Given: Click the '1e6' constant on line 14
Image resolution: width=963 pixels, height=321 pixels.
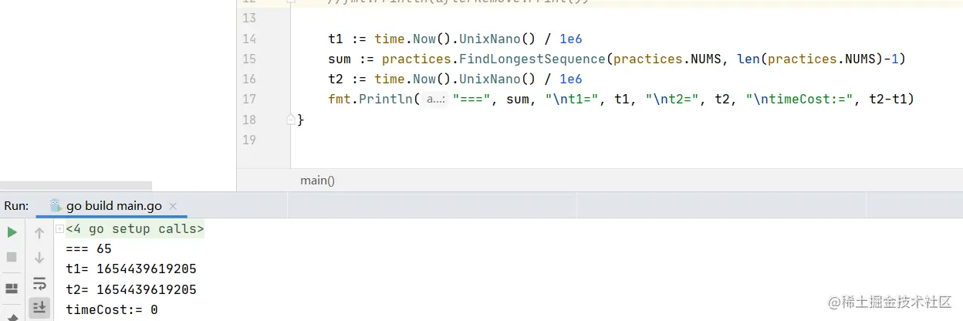Looking at the screenshot, I should 571,39.
